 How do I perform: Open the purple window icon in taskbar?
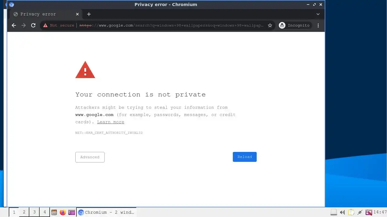tap(72, 212)
